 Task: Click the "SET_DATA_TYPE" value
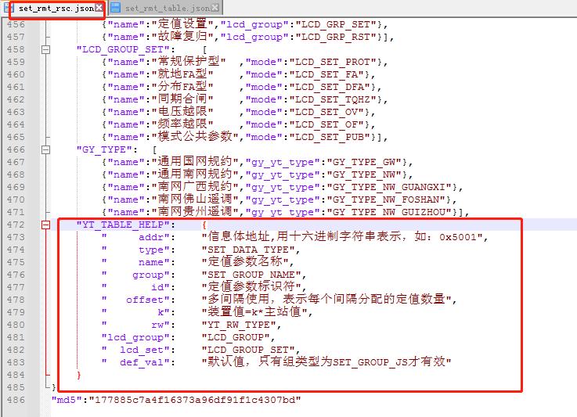pyautogui.click(x=248, y=250)
